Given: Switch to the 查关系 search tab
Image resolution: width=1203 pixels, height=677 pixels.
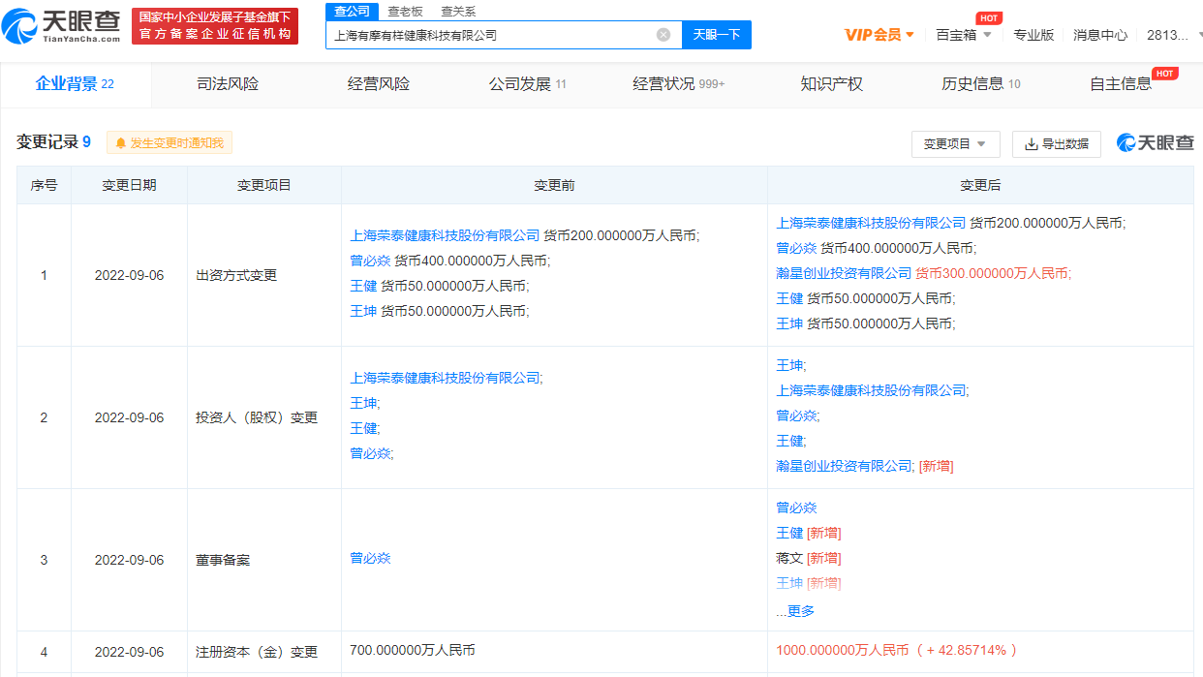Looking at the screenshot, I should tap(458, 11).
